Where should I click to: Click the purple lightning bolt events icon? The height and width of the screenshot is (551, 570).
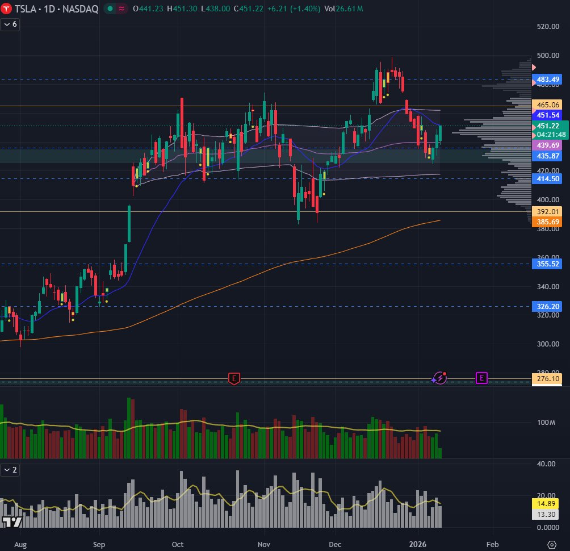[x=439, y=378]
